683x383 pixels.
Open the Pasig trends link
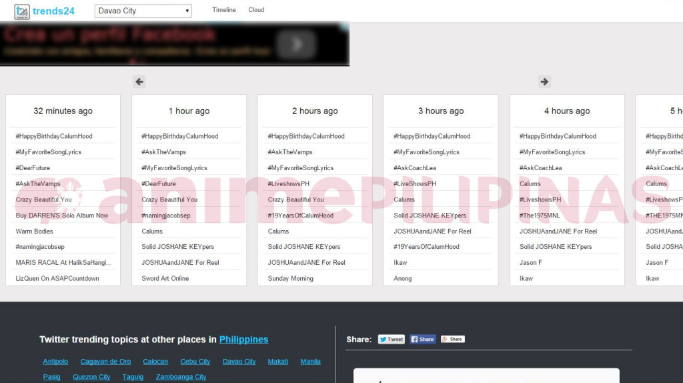pos(51,377)
